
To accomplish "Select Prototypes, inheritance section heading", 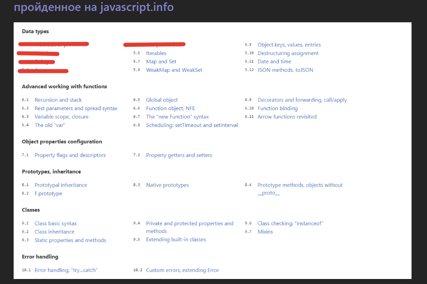I will click(51, 172).
